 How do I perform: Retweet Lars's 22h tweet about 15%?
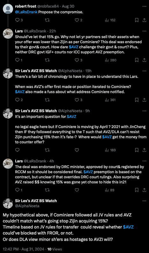click(x=47, y=60)
